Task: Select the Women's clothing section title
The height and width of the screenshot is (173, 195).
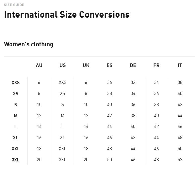Action: pyautogui.click(x=29, y=44)
